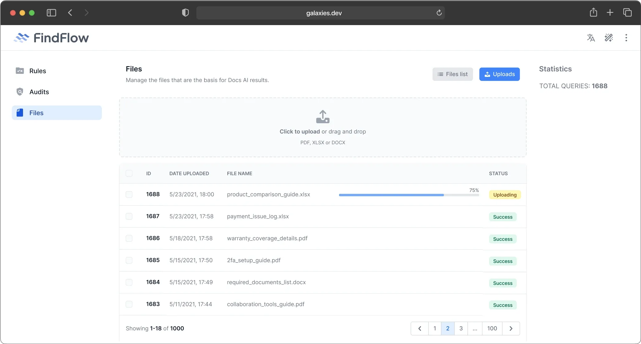Image resolution: width=641 pixels, height=344 pixels.
Task: Open the language translation icon
Action: click(x=591, y=38)
